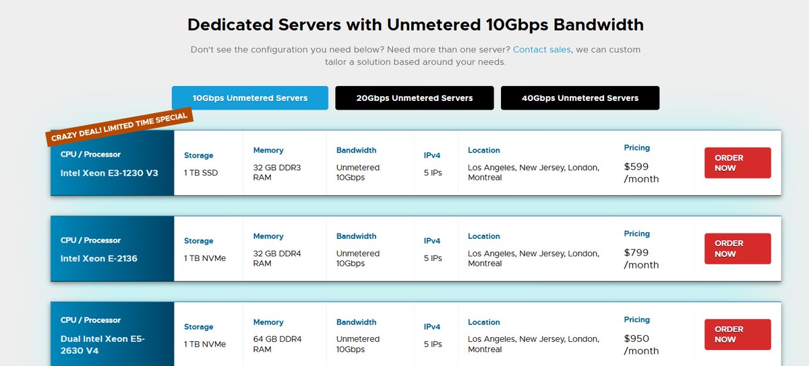This screenshot has height=366, width=809.
Task: Select the Intel Xeon E3-1230 V3 processor name
Action: pyautogui.click(x=109, y=173)
